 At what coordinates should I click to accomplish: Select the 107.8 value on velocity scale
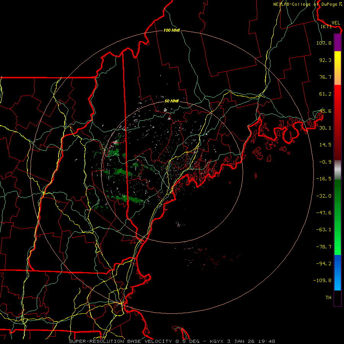[x=324, y=43]
